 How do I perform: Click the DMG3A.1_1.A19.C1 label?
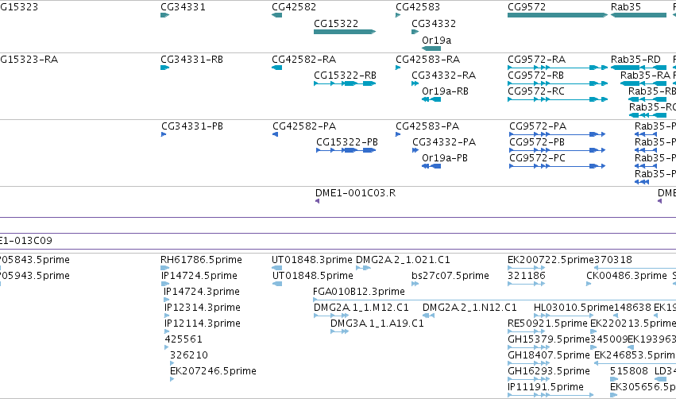click(377, 324)
